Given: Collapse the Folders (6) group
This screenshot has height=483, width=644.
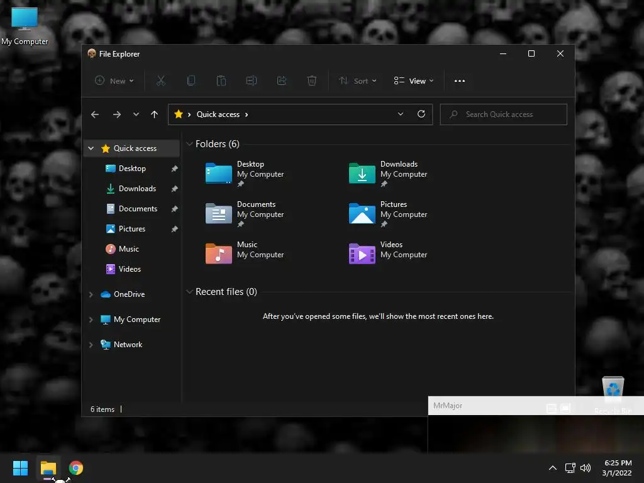Looking at the screenshot, I should 189,144.
